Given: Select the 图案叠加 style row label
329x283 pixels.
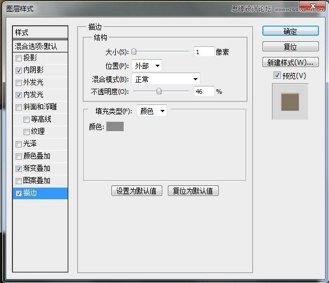Looking at the screenshot, I should pyautogui.click(x=37, y=180).
